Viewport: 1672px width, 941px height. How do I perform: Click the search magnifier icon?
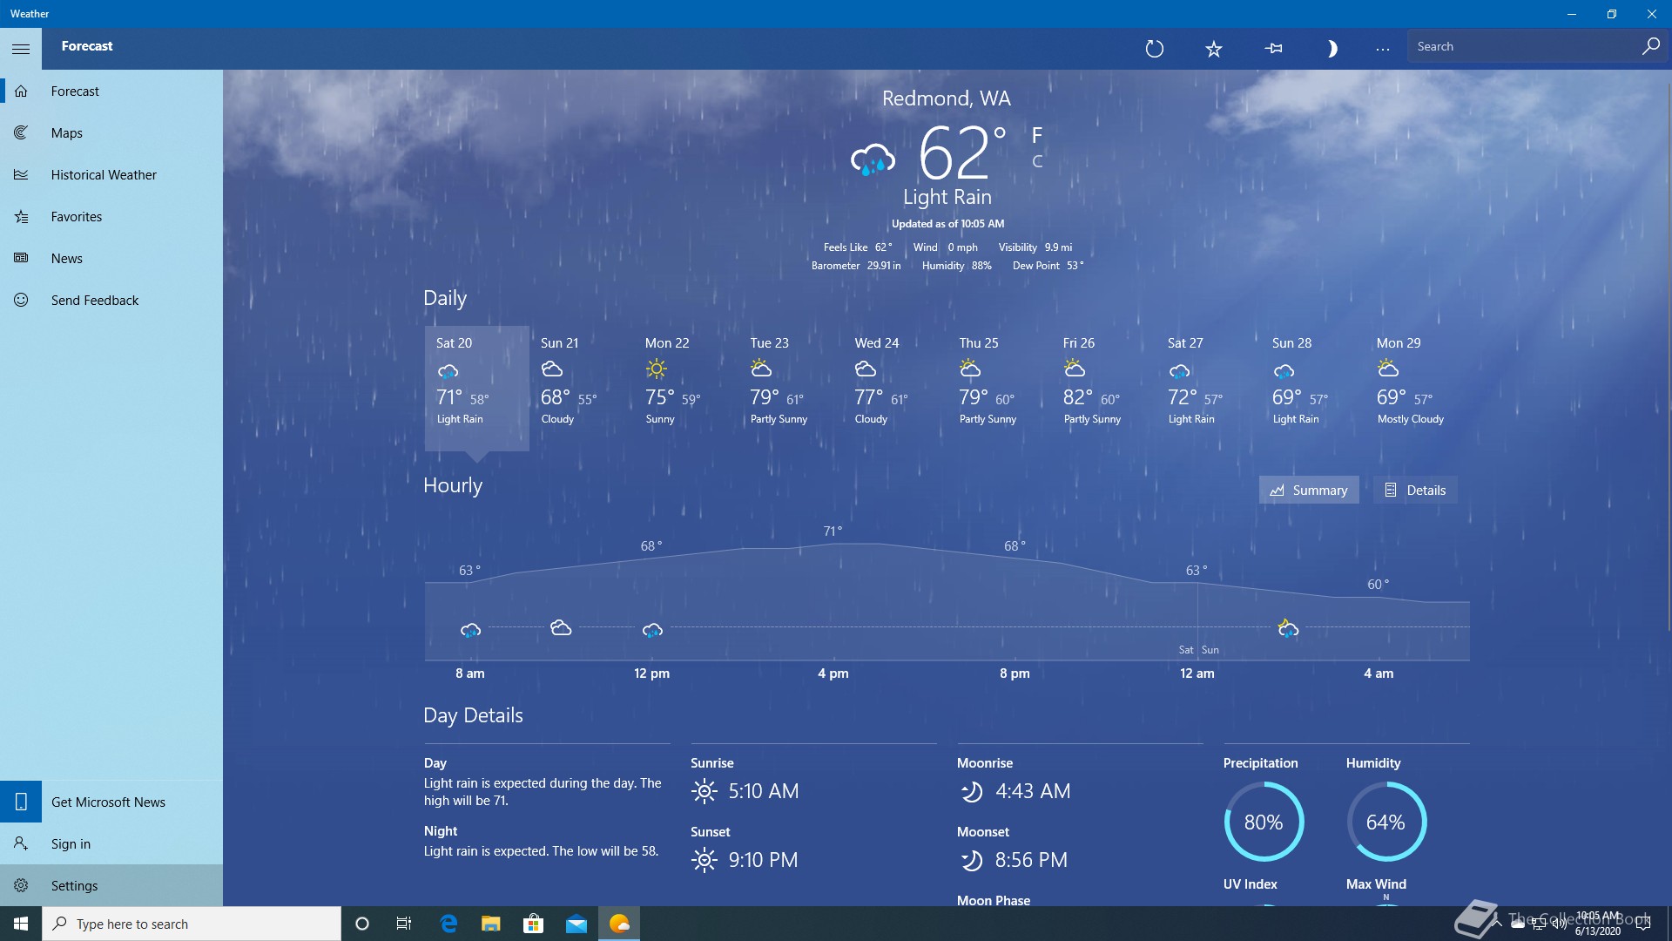pyautogui.click(x=1650, y=47)
